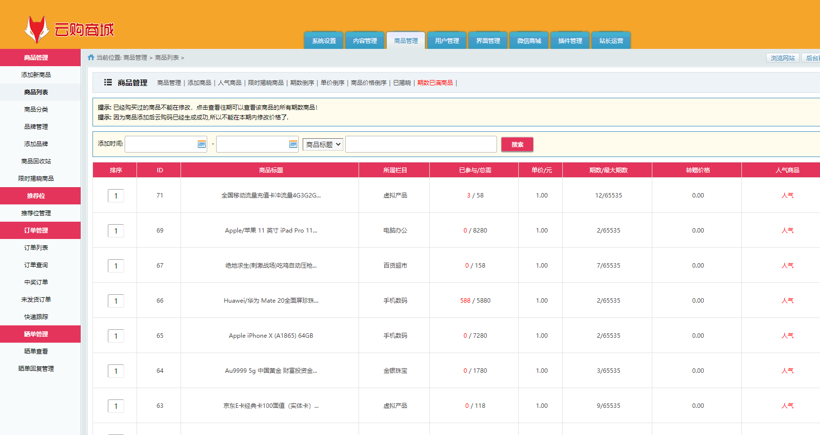Open the 微信商城 tab
Viewport: 820px width, 435px height.
click(x=529, y=40)
